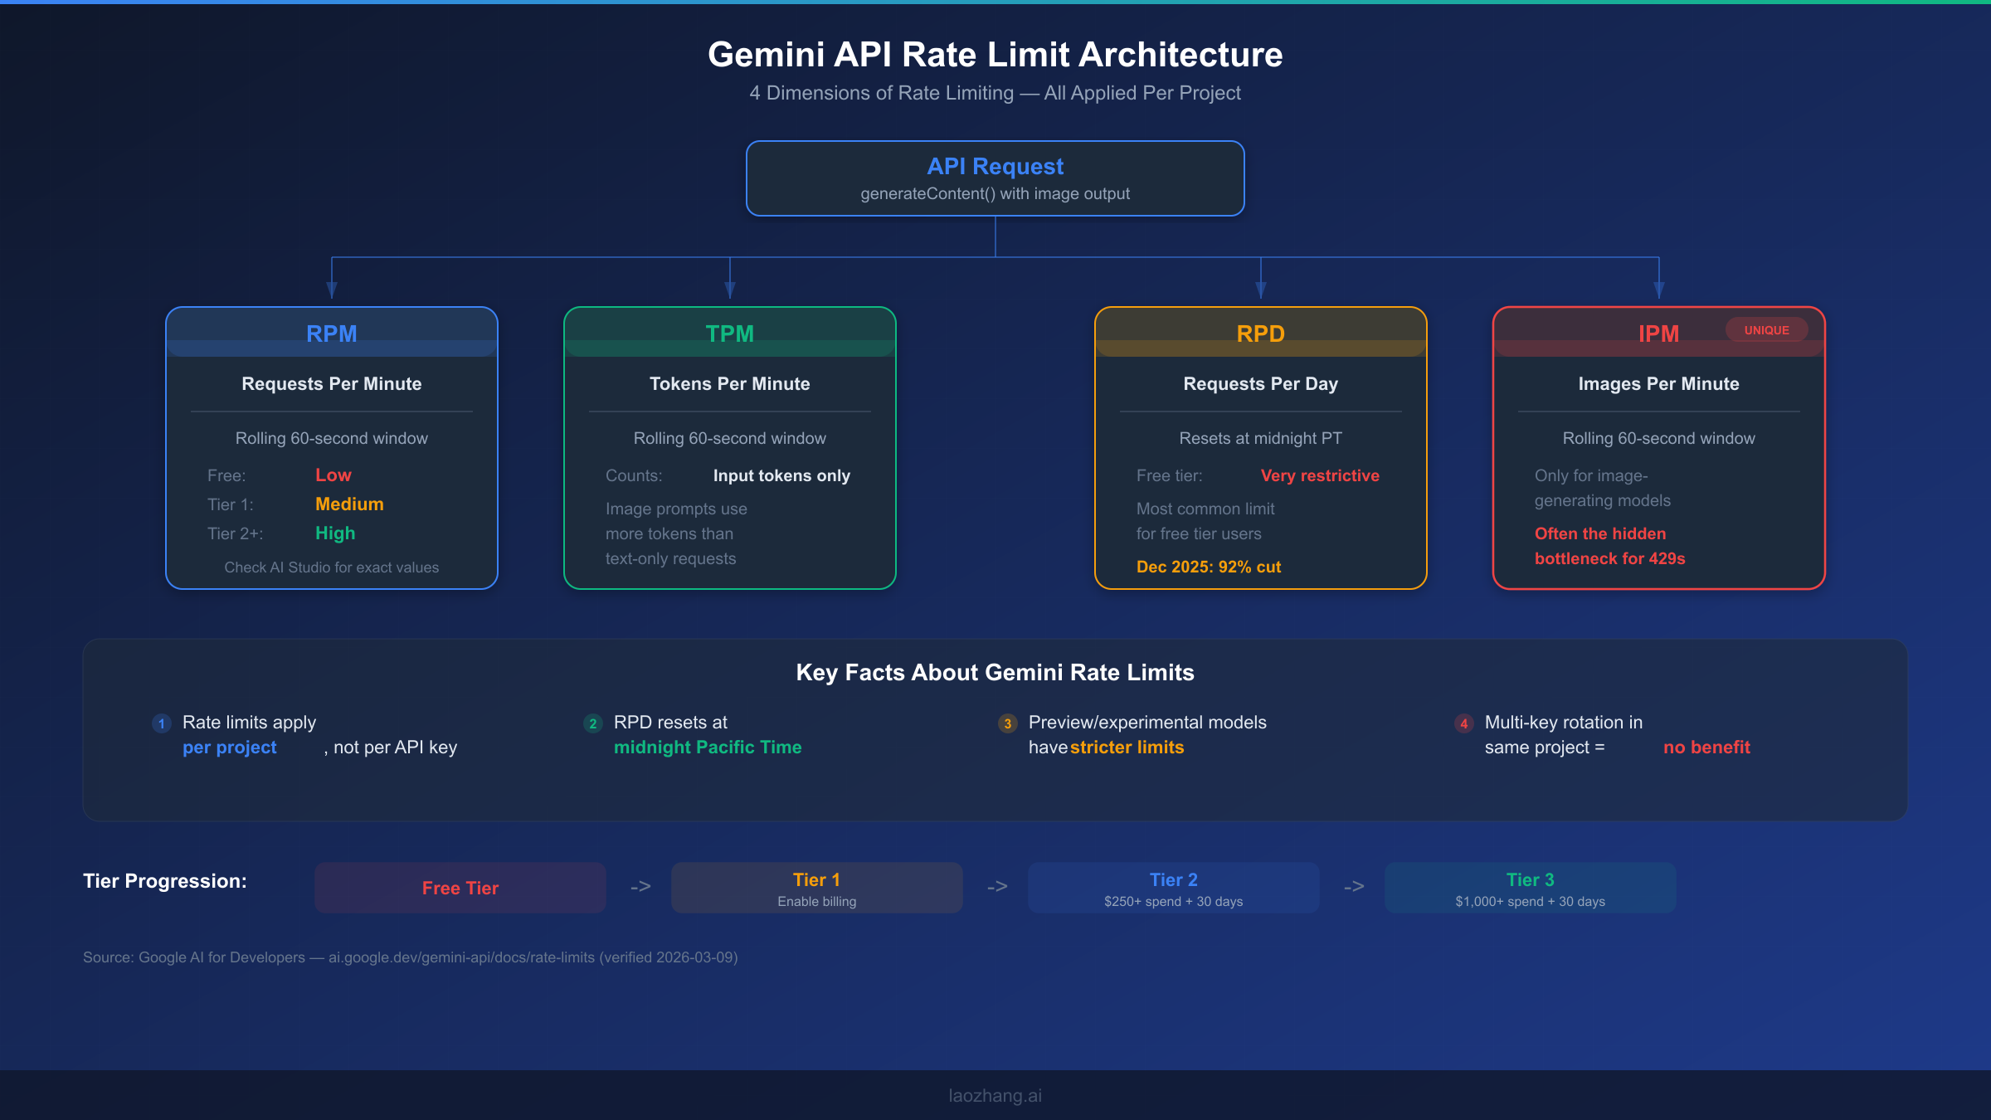1991x1120 pixels.
Task: Click the laozhang.ai footer link
Action: point(995,1095)
